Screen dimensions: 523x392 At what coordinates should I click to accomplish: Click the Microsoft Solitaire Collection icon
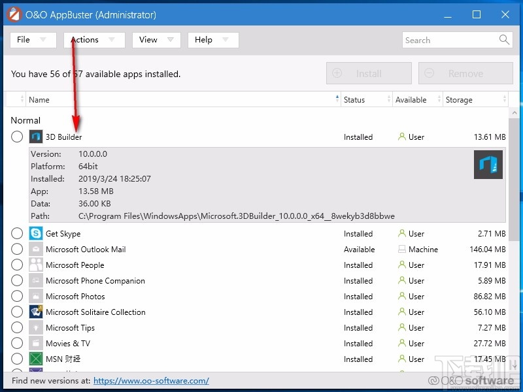coord(35,312)
